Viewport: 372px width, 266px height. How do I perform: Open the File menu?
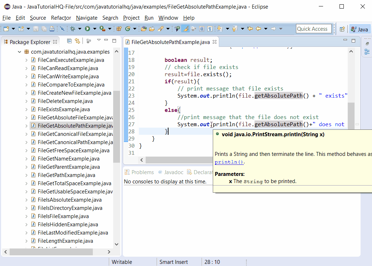[6, 18]
